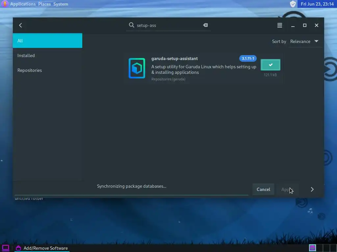337x252 pixels.
Task: Switch to first workspace in bottom panel
Action: (313, 248)
